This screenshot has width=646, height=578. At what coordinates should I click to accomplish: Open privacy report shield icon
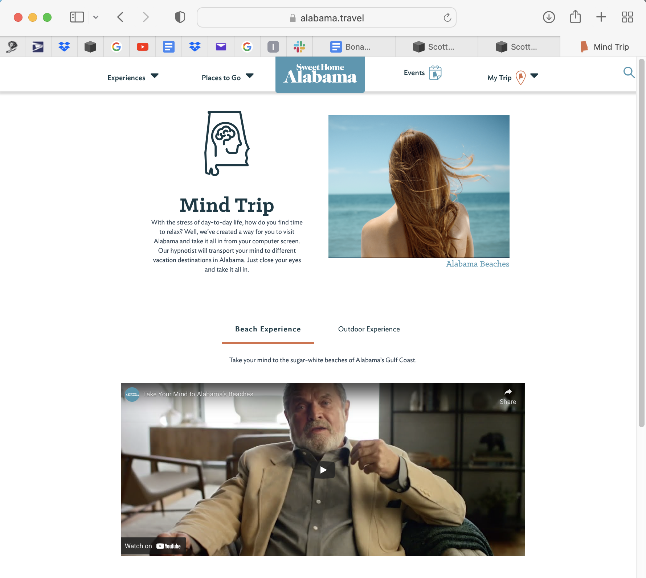pos(180,17)
